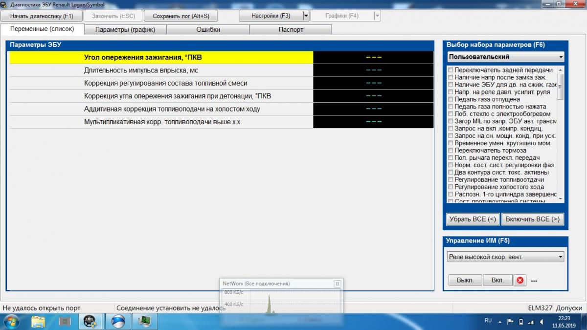Click Допуски in status bar

tap(569, 308)
